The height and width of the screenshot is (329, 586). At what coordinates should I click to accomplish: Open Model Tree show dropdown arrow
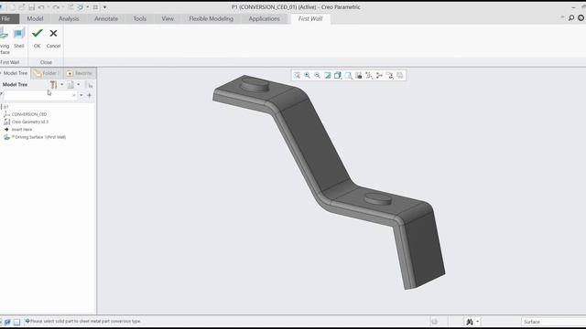(79, 85)
